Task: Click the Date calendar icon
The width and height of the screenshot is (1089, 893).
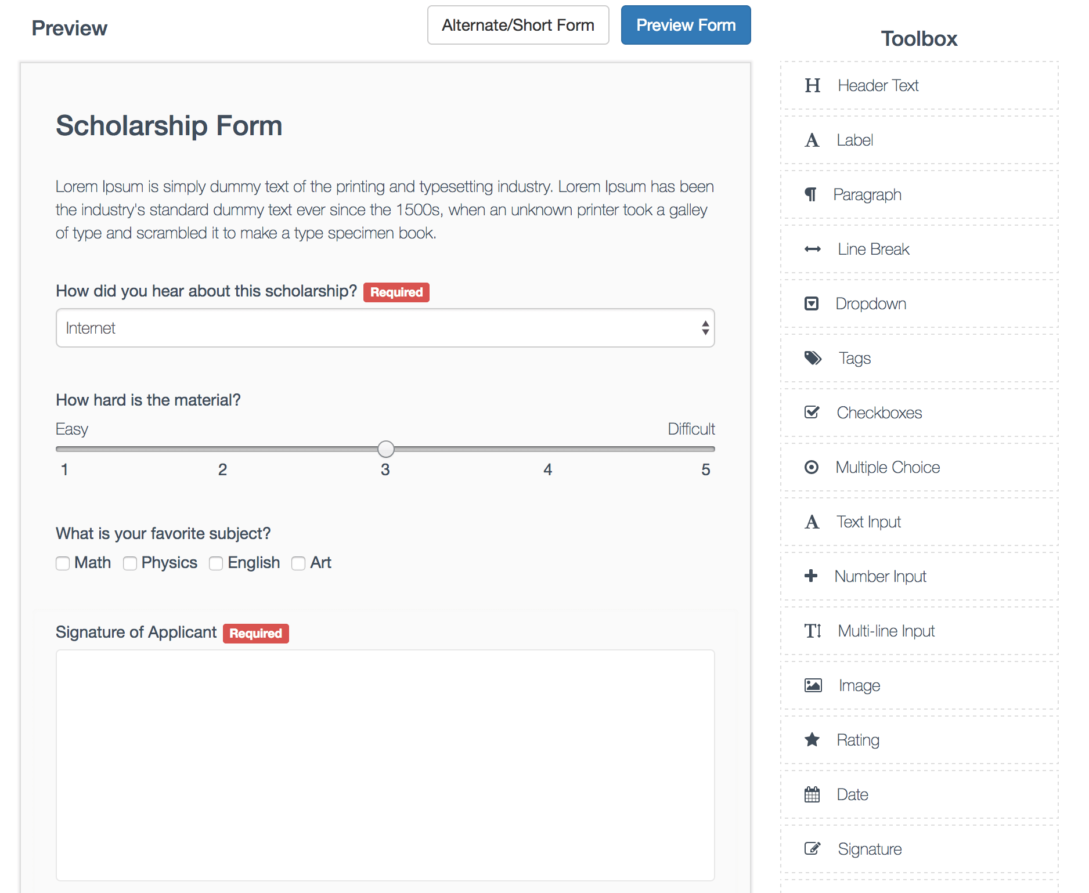Action: pyautogui.click(x=813, y=794)
